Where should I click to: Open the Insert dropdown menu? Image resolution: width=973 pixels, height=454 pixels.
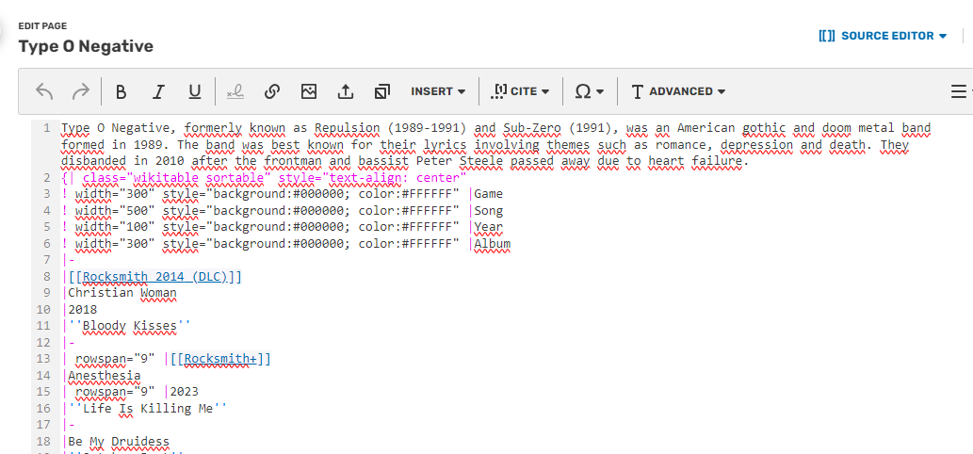click(438, 91)
